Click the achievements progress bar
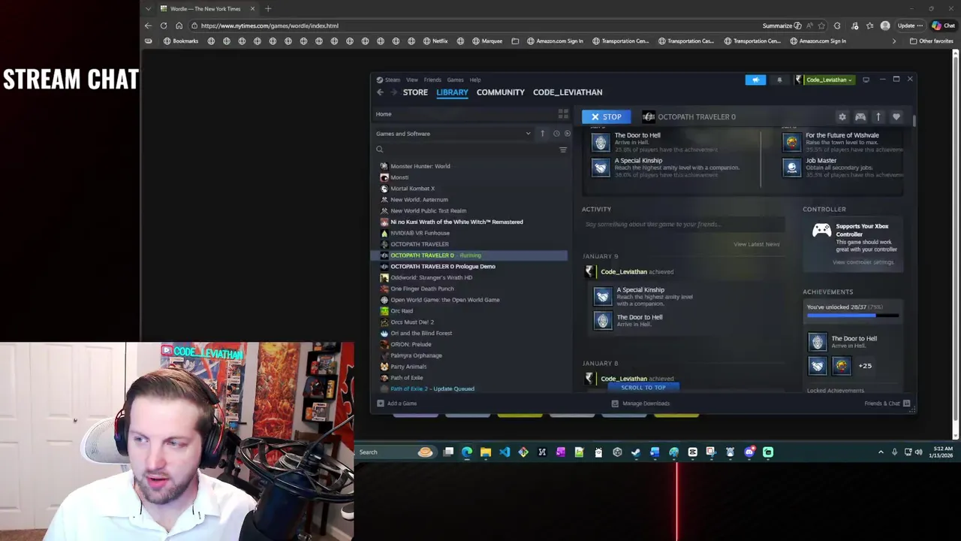 pos(853,316)
